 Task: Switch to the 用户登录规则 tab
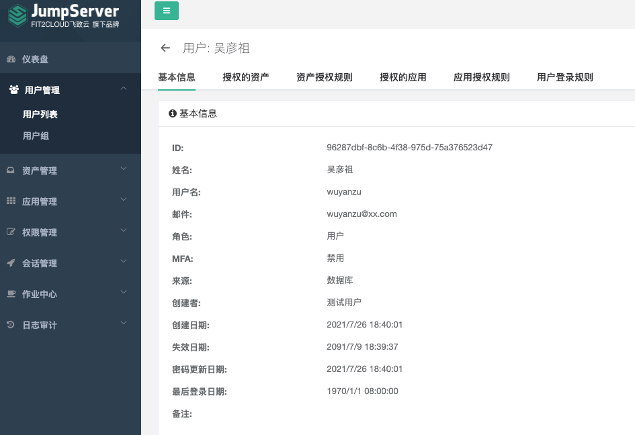tap(565, 77)
